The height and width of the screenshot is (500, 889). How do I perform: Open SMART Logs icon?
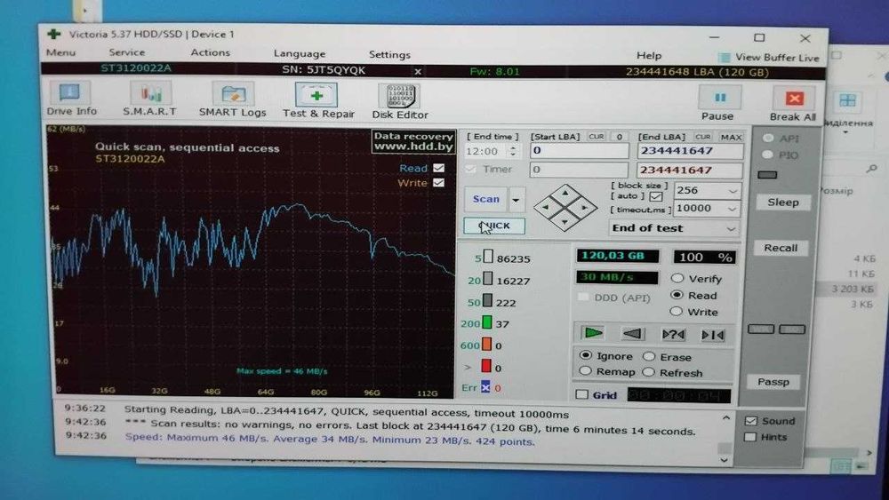(x=234, y=93)
